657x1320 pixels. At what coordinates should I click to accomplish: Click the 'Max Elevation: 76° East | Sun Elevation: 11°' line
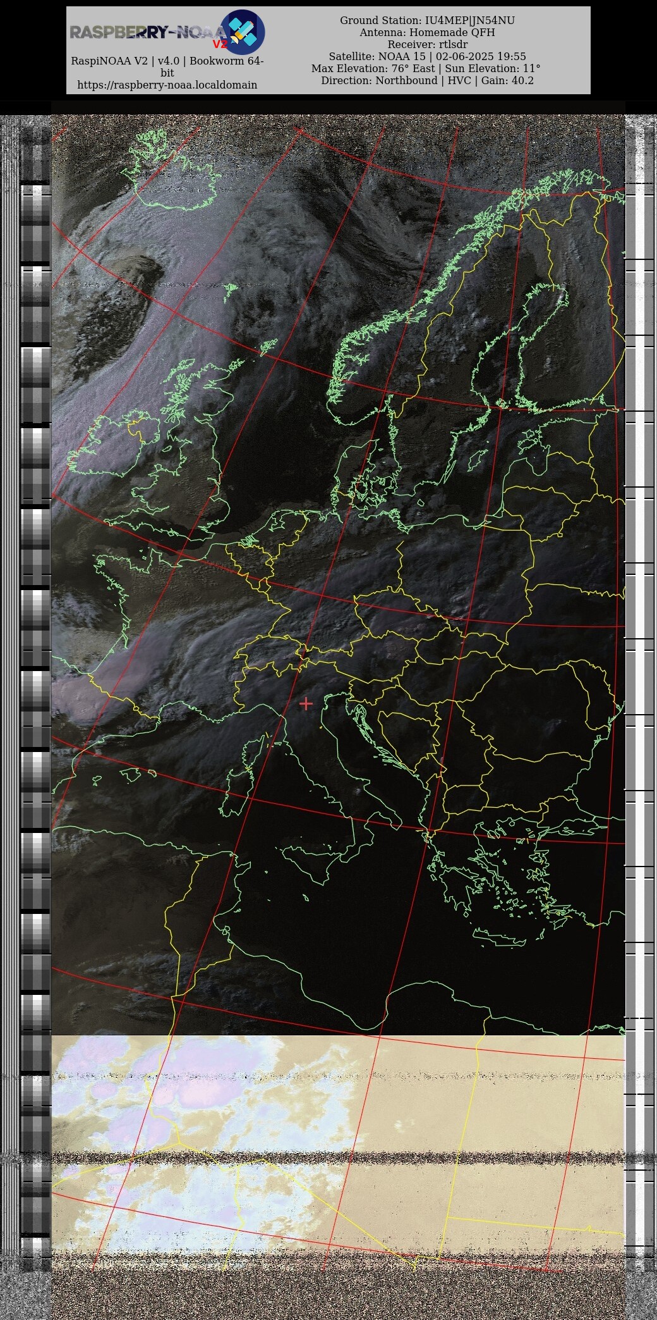[x=426, y=68]
